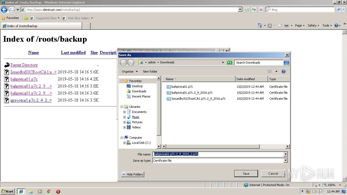Expand the Local Disk (C:) node
This screenshot has height=195, width=347.
(x=125, y=143)
